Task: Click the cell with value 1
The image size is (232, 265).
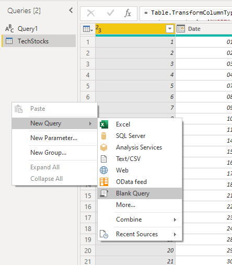Action: [x=135, y=42]
